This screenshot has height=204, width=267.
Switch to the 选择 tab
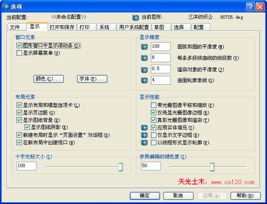(x=181, y=27)
